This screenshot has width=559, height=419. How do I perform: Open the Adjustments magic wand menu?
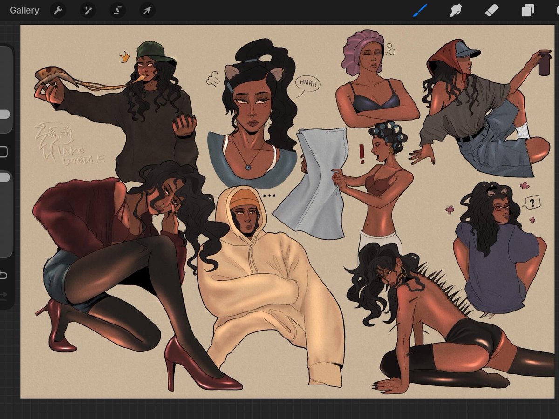(x=88, y=10)
